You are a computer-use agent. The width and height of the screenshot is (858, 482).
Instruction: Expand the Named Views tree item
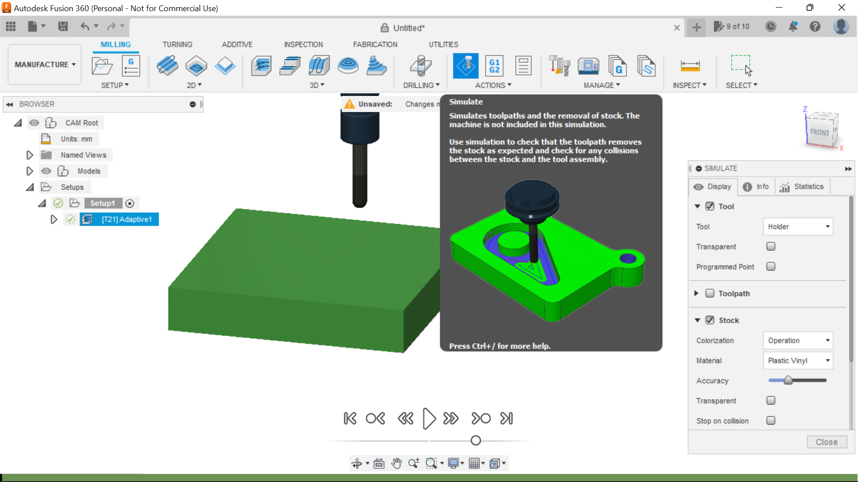click(x=29, y=155)
